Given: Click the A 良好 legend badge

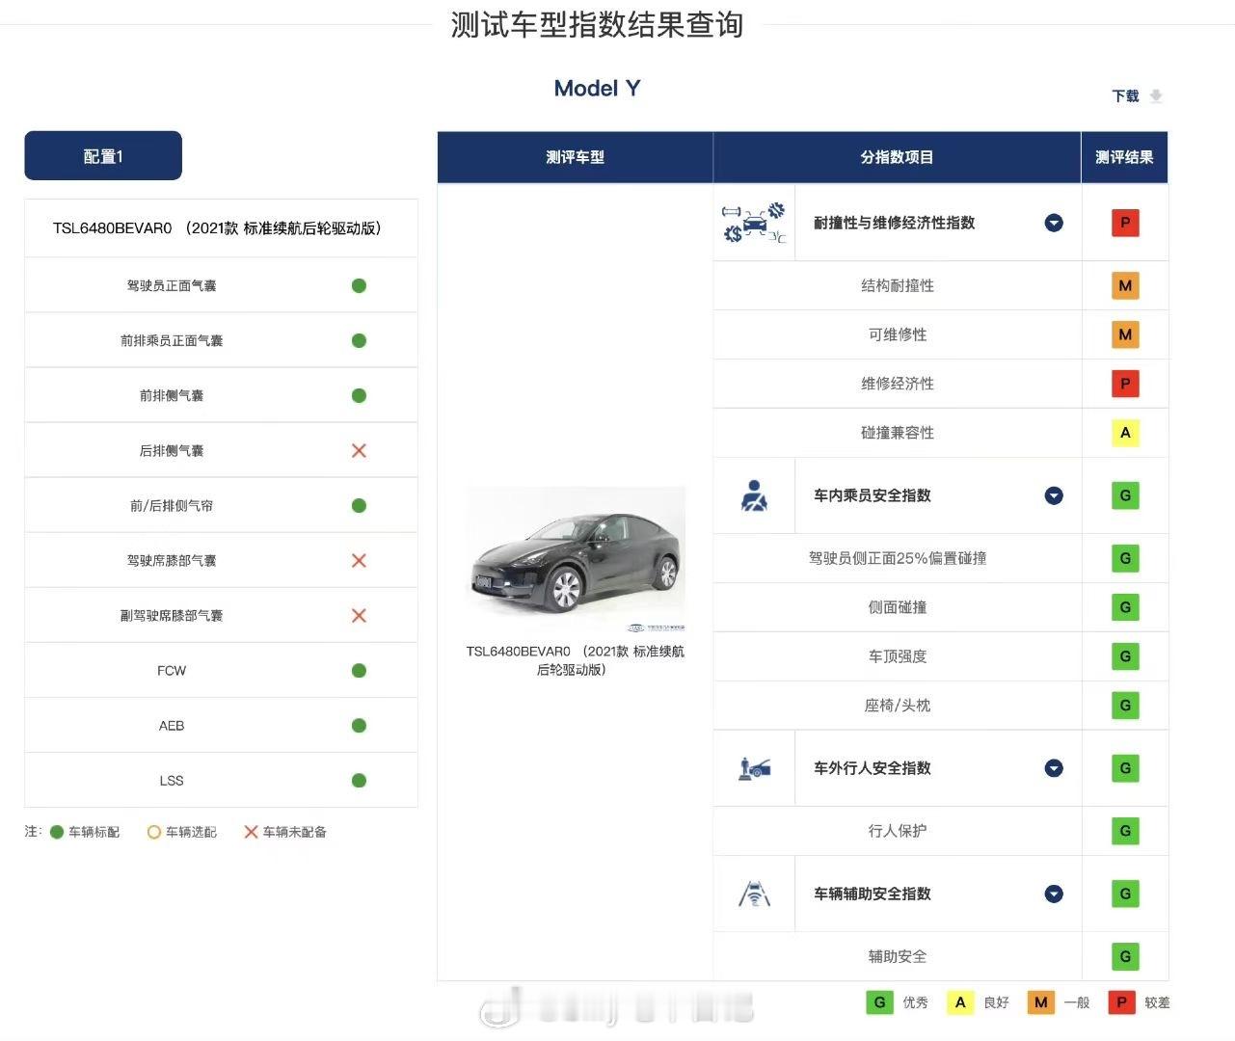Looking at the screenshot, I should click(960, 1002).
